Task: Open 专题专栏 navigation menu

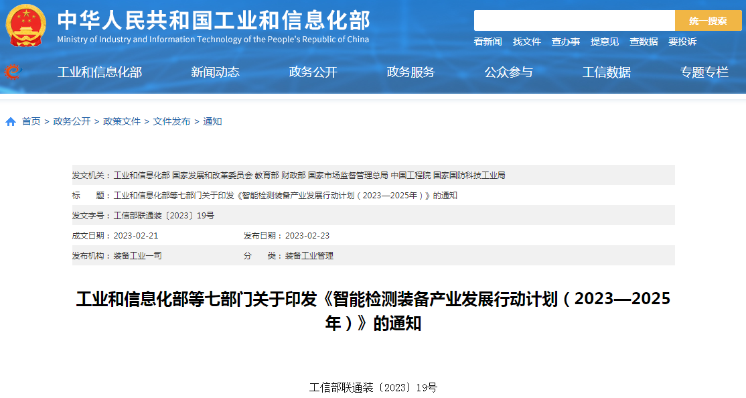Action: 704,72
